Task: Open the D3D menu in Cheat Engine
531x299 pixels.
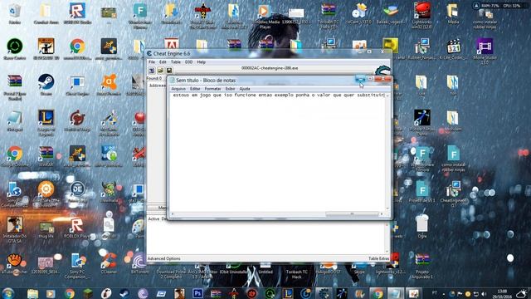Action: (188, 62)
